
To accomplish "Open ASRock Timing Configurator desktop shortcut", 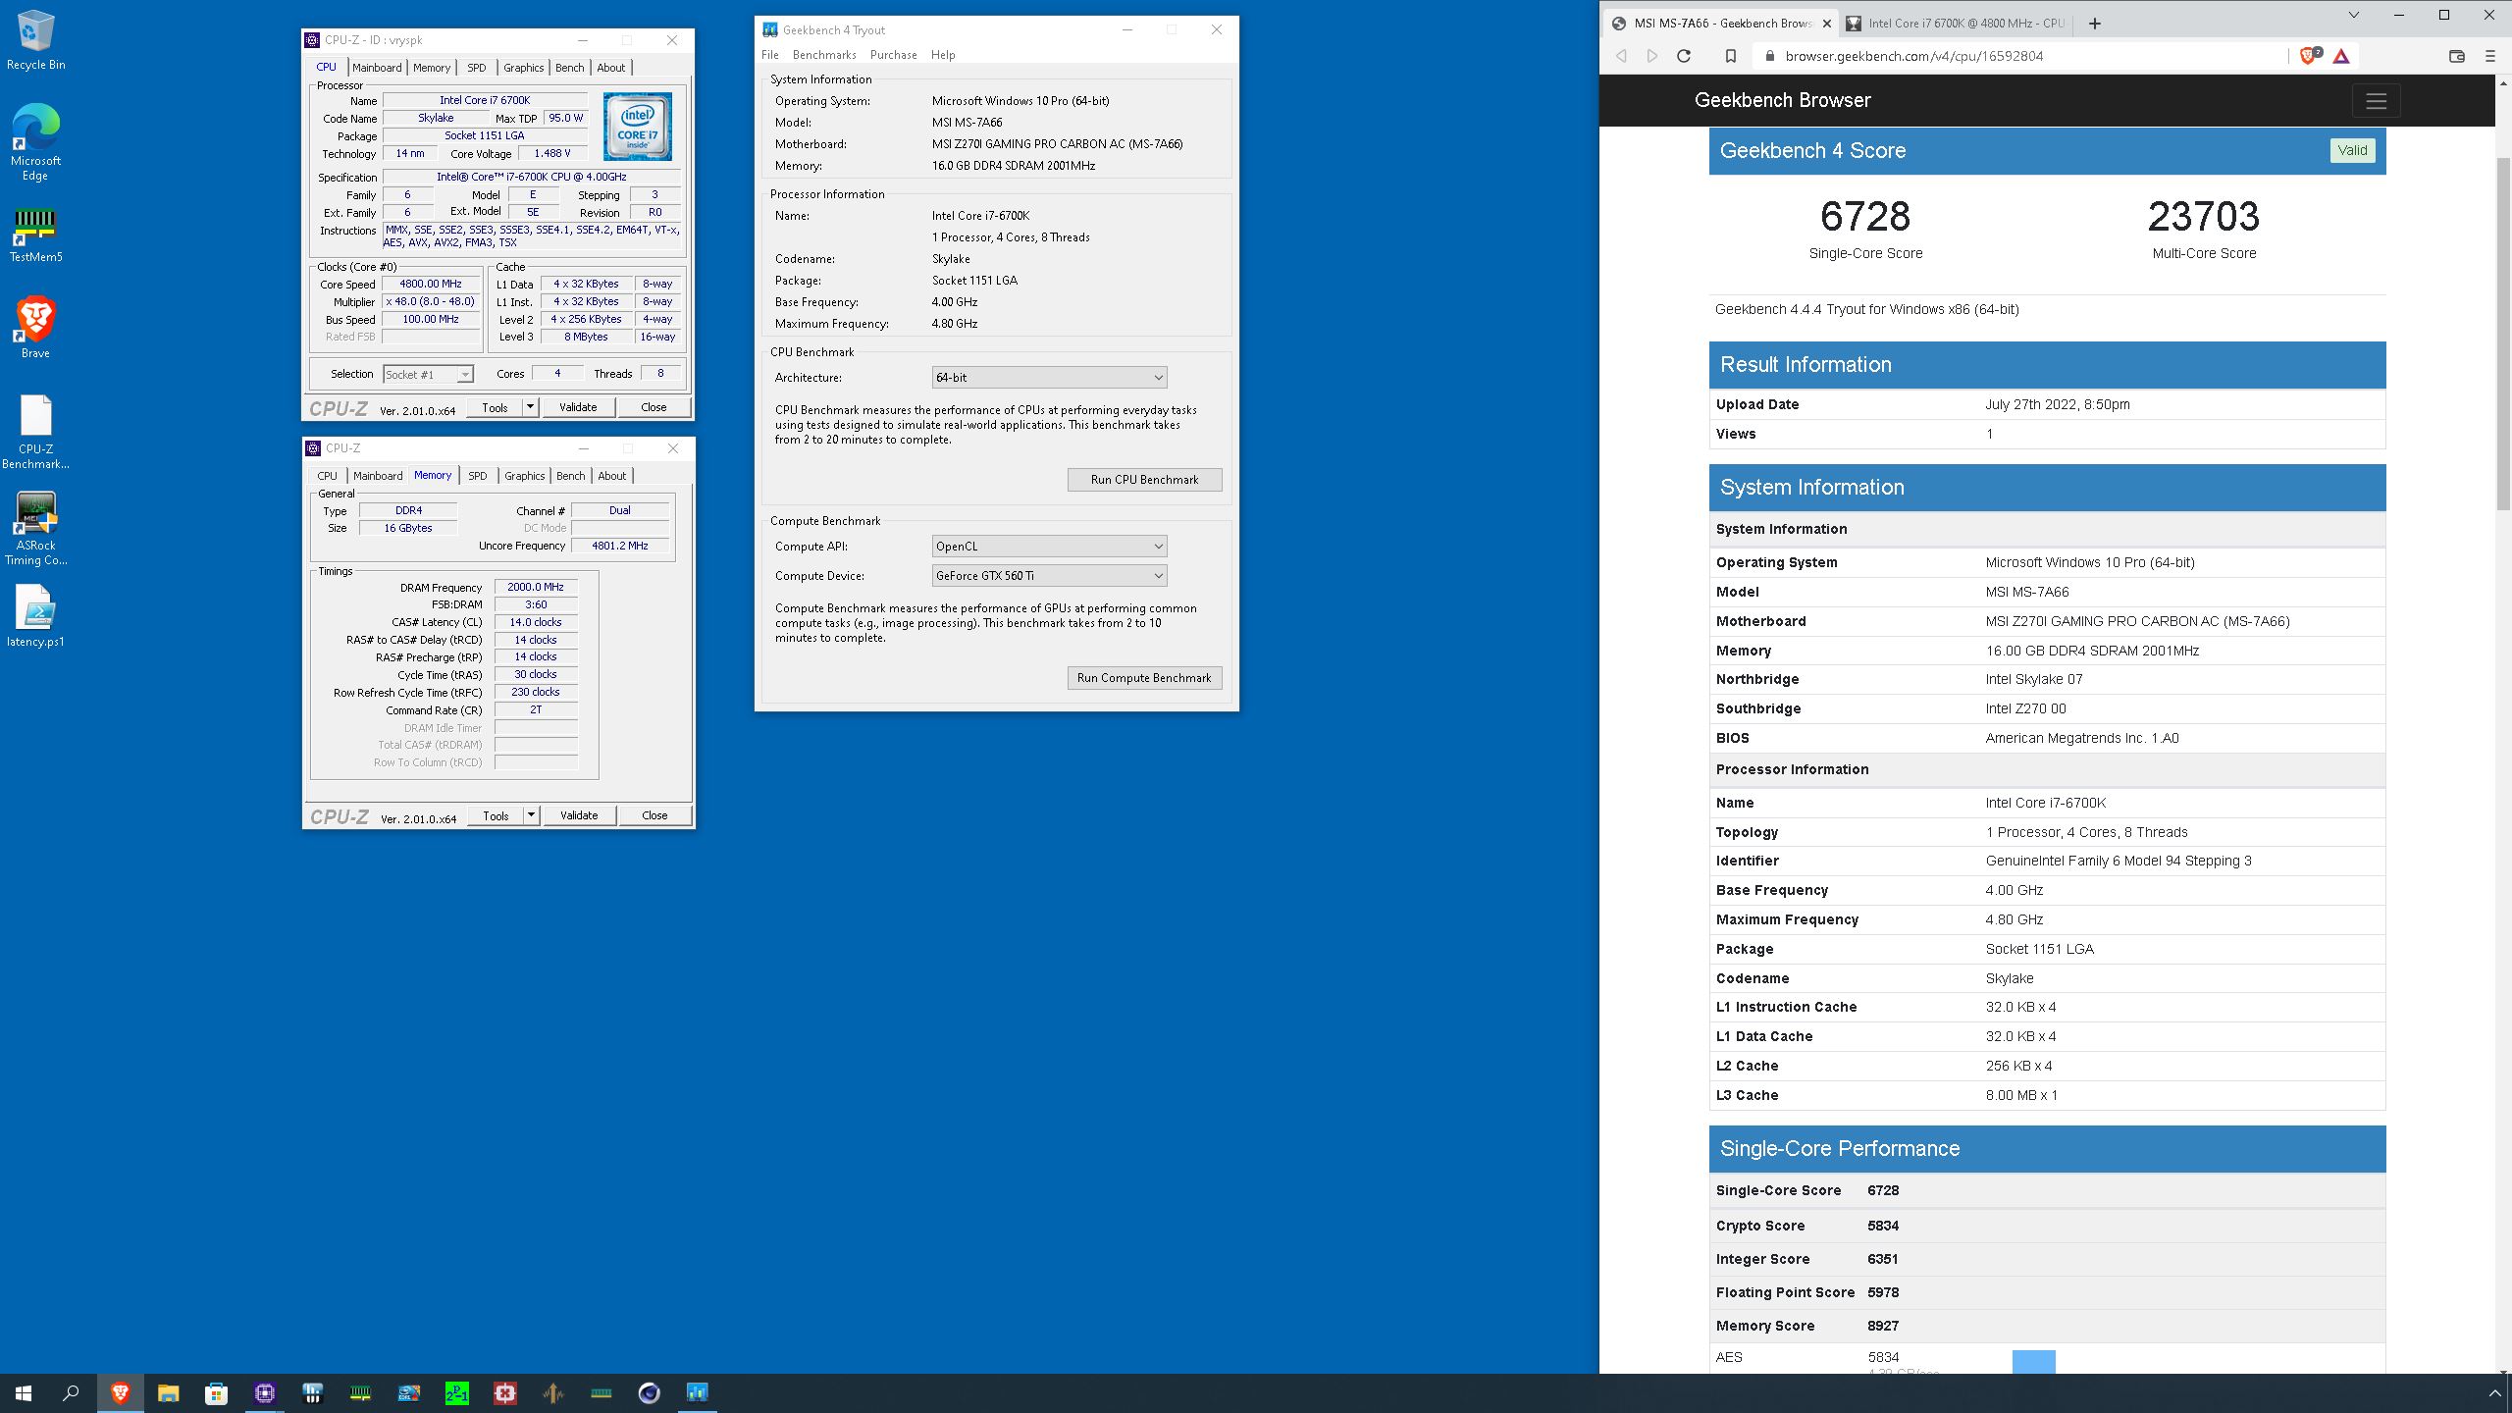I will coord(35,530).
